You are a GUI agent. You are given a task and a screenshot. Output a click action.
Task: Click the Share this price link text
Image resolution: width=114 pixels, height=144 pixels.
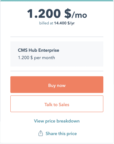pyautogui.click(x=61, y=134)
